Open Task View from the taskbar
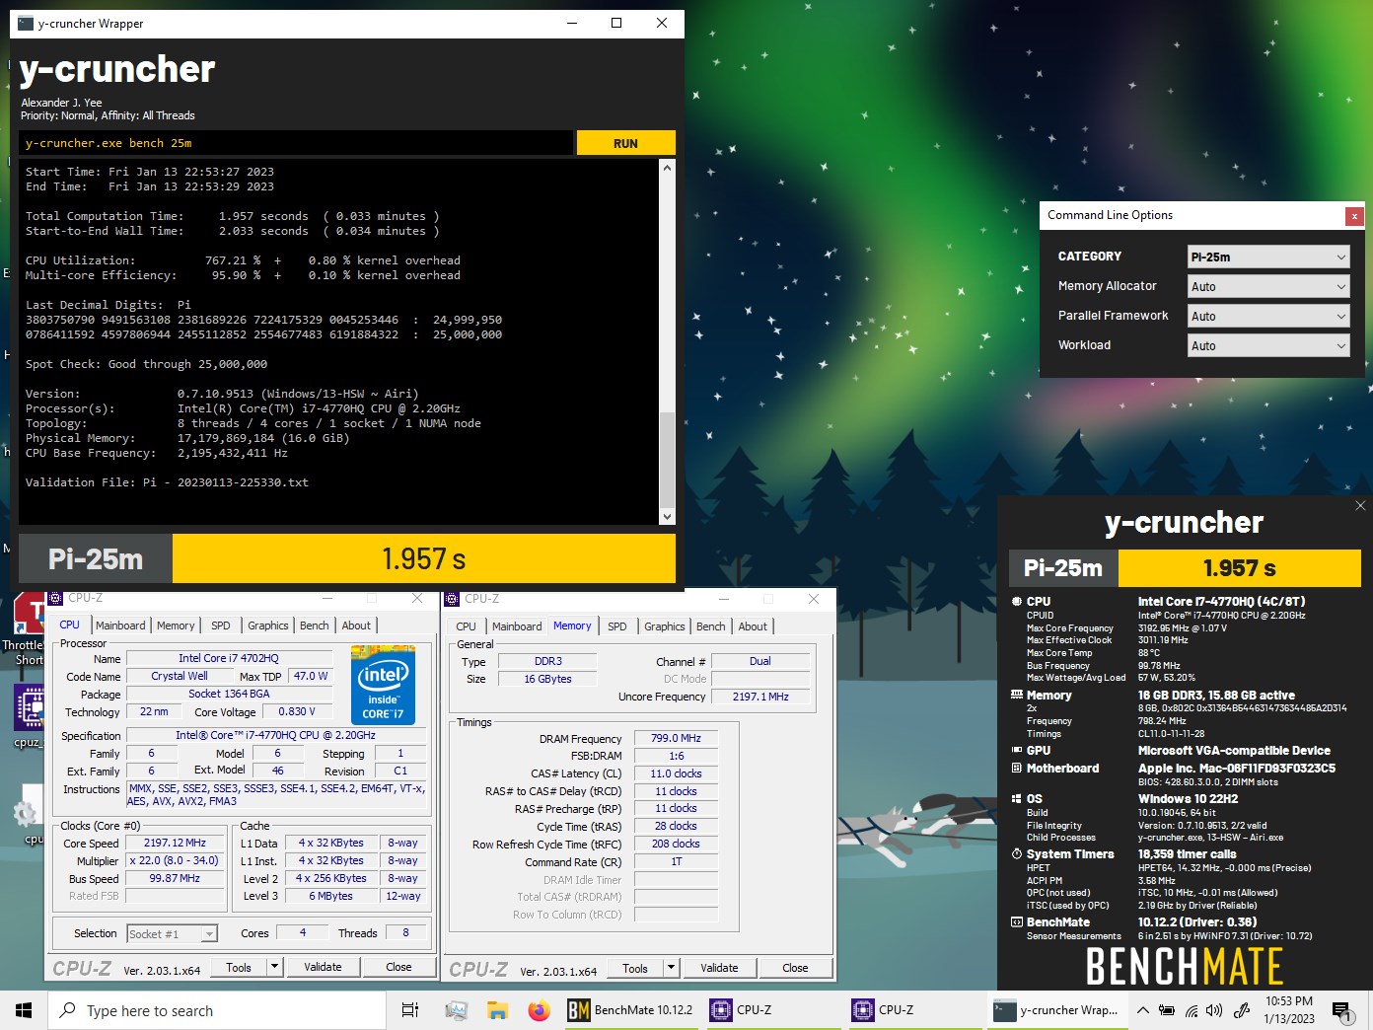This screenshot has height=1030, width=1373. 410,1010
